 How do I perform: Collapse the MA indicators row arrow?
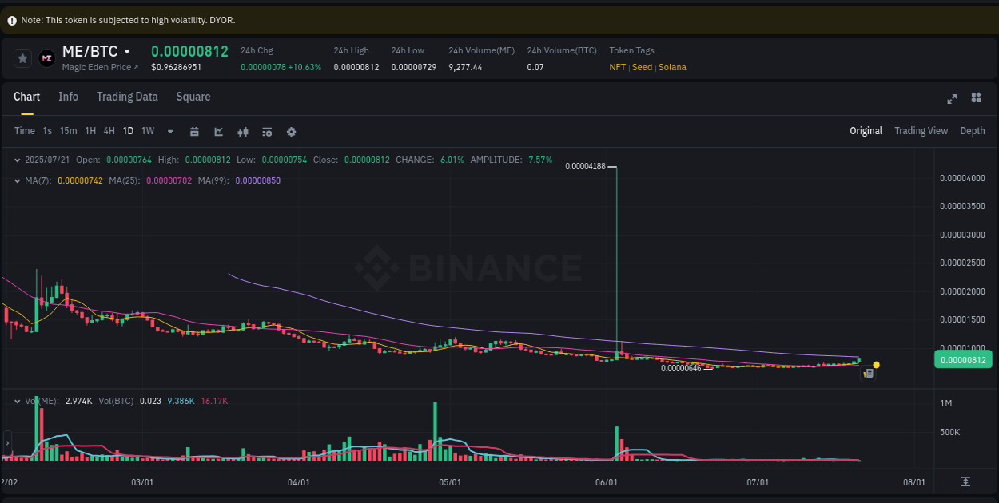tap(16, 181)
